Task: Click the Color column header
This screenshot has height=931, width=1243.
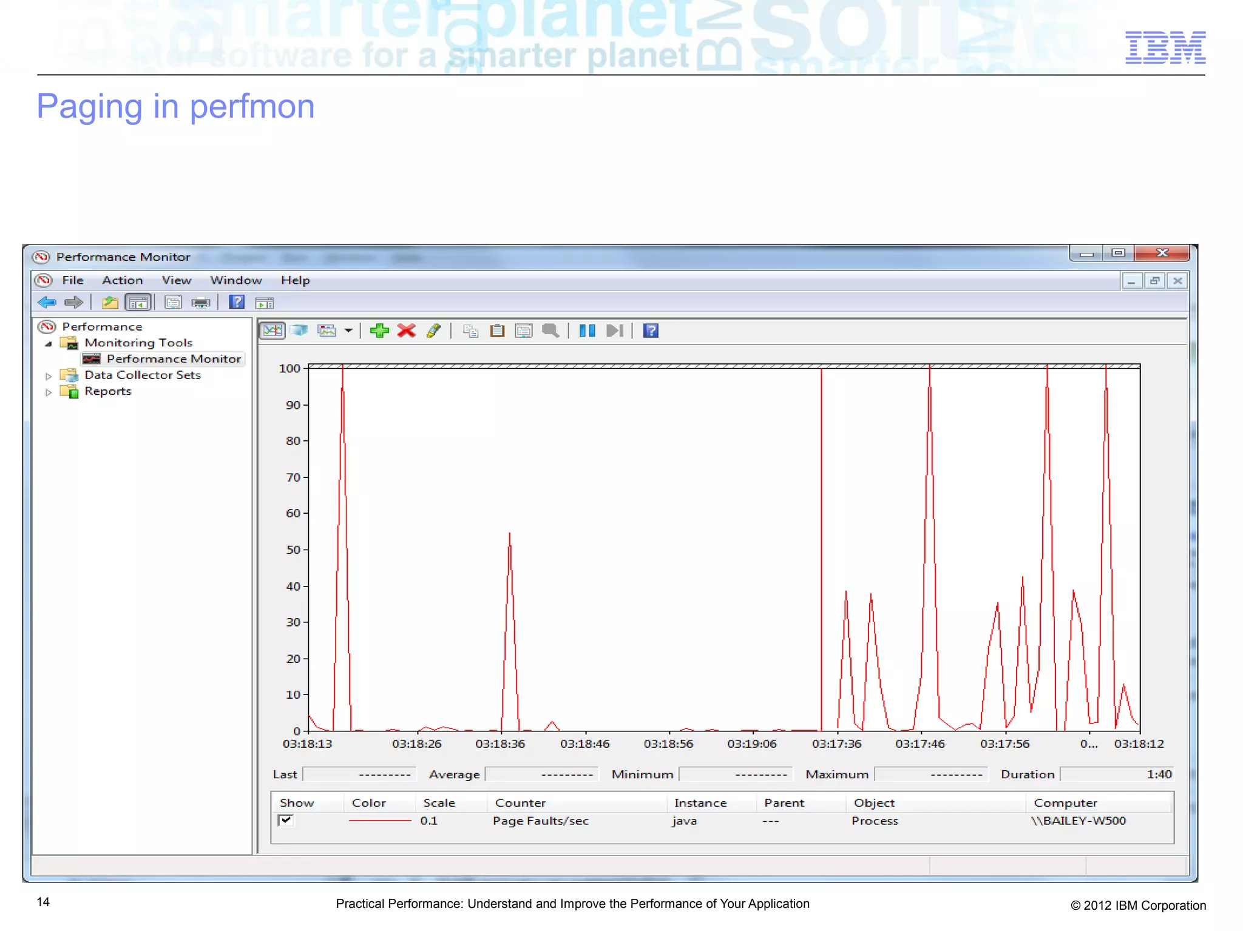Action: click(x=379, y=803)
